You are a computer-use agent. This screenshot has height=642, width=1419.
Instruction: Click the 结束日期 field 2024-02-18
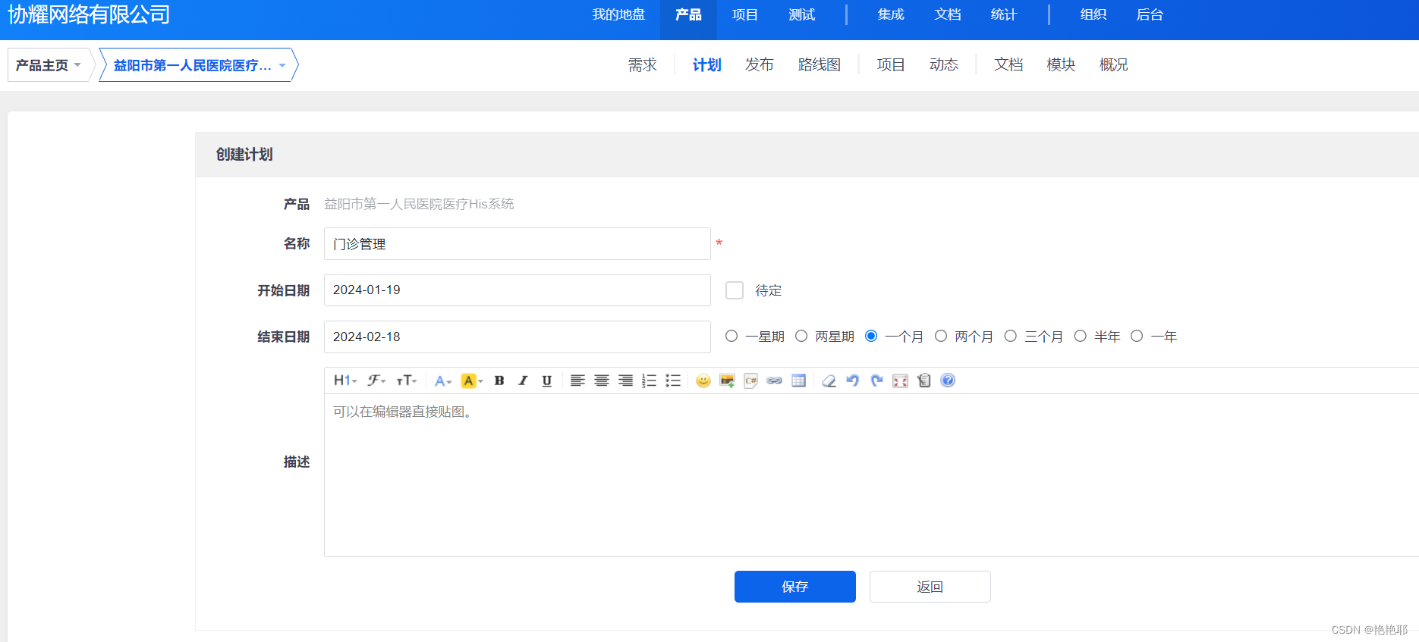(x=518, y=337)
